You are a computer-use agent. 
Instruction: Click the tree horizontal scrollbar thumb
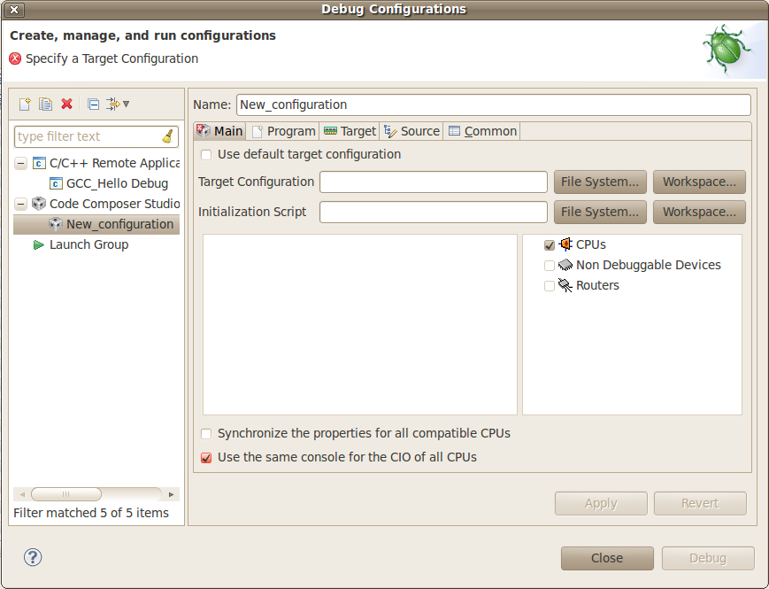tap(66, 493)
